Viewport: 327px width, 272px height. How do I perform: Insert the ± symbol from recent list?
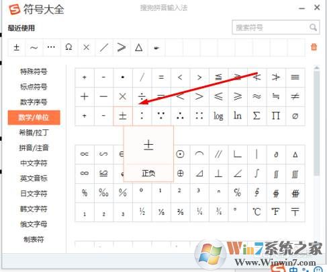[x=17, y=47]
